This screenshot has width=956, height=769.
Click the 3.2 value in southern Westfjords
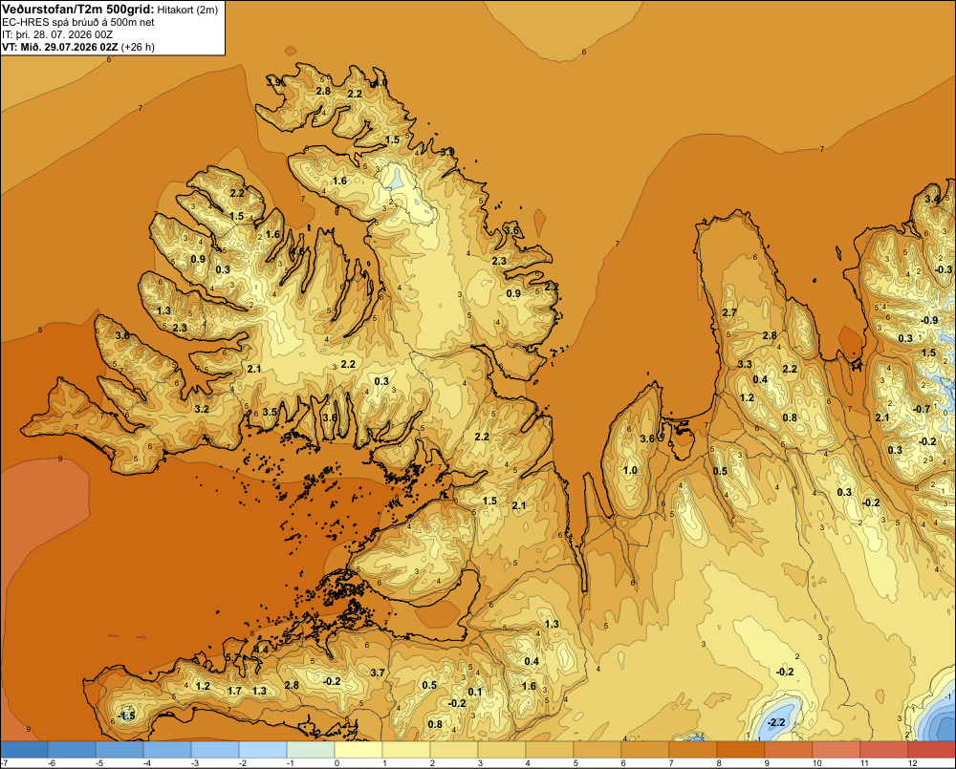pos(201,409)
